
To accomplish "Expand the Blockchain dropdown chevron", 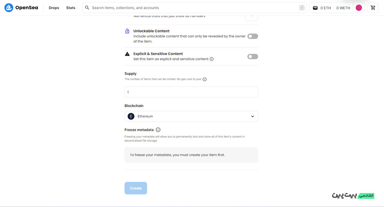I will coord(252,117).
